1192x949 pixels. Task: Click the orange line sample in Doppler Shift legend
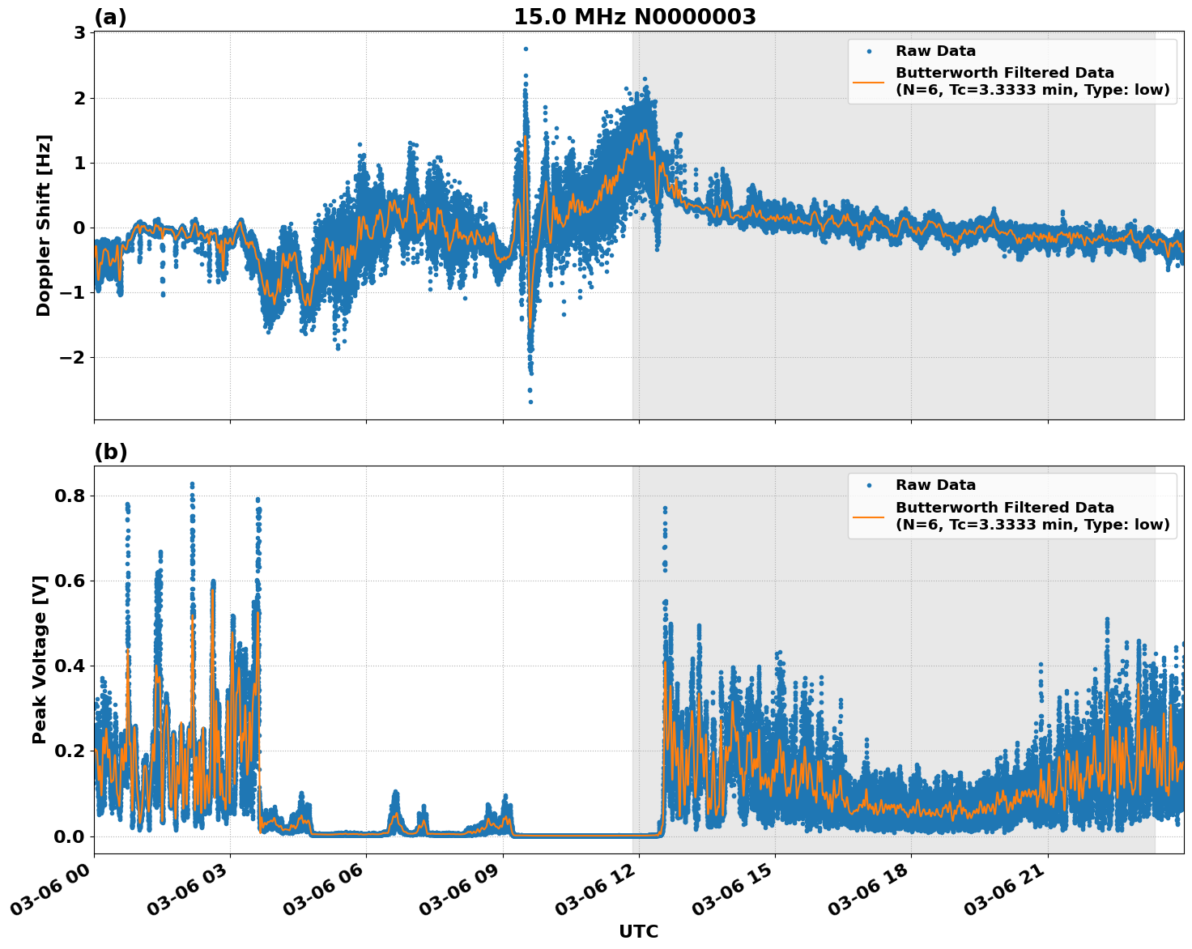(871, 82)
